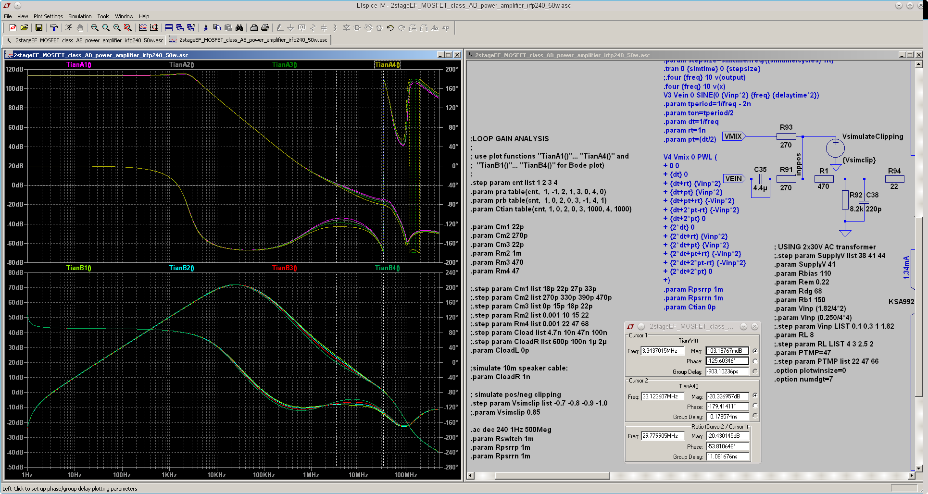Select Cursor 2 Mag radio button
The width and height of the screenshot is (928, 494).
755,395
